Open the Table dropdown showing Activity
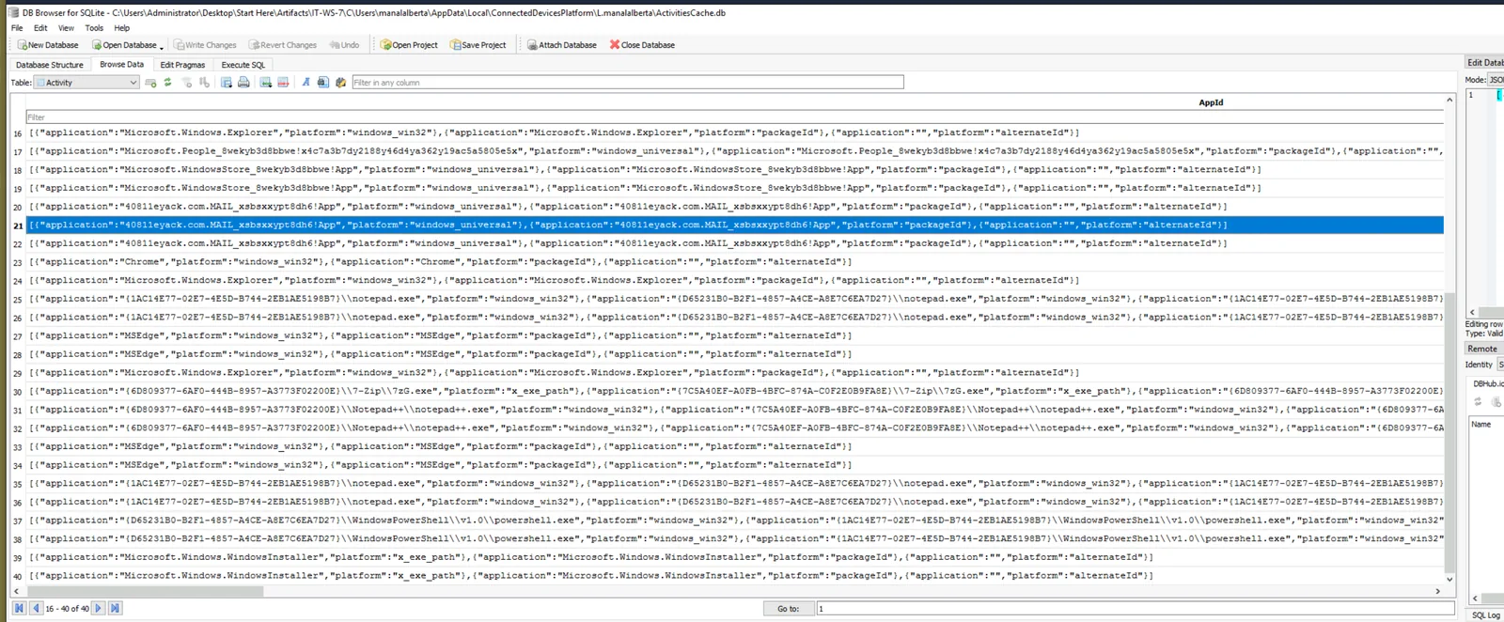The width and height of the screenshot is (1504, 622). 86,83
